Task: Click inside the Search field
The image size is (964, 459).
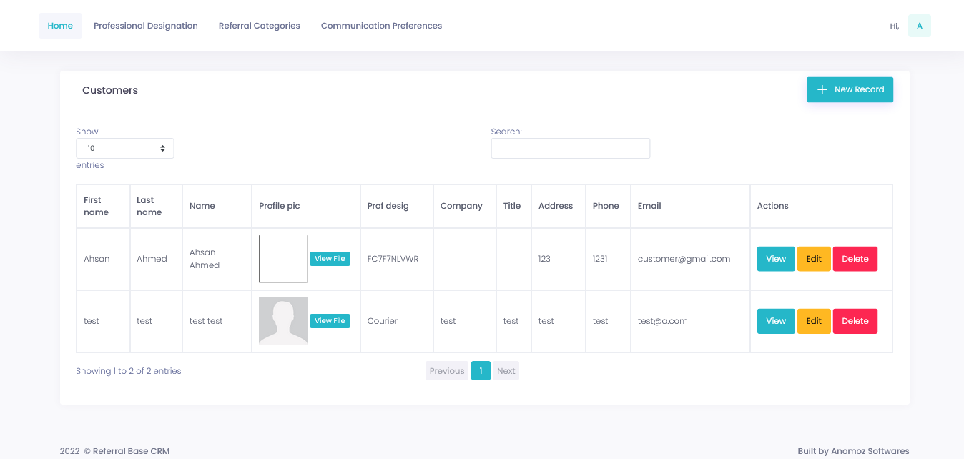Action: coord(570,148)
